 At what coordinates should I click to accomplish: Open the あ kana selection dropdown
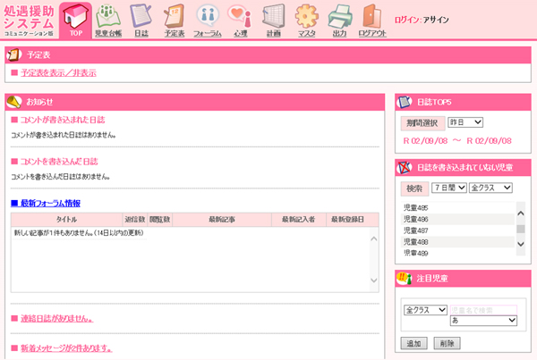[x=484, y=320]
